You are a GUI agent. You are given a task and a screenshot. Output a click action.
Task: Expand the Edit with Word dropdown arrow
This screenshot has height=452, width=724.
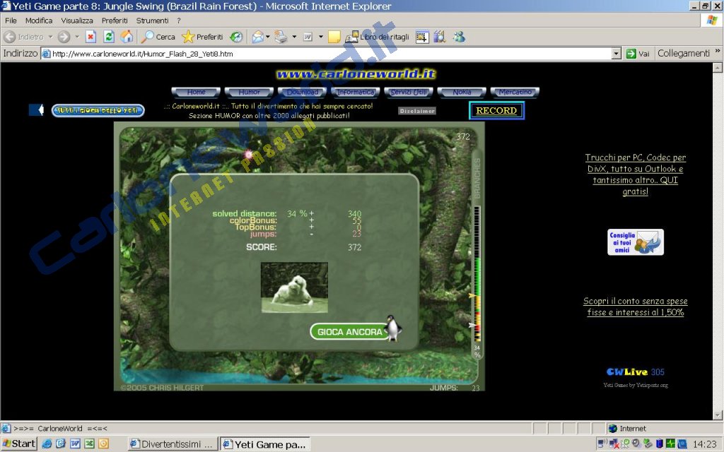320,37
